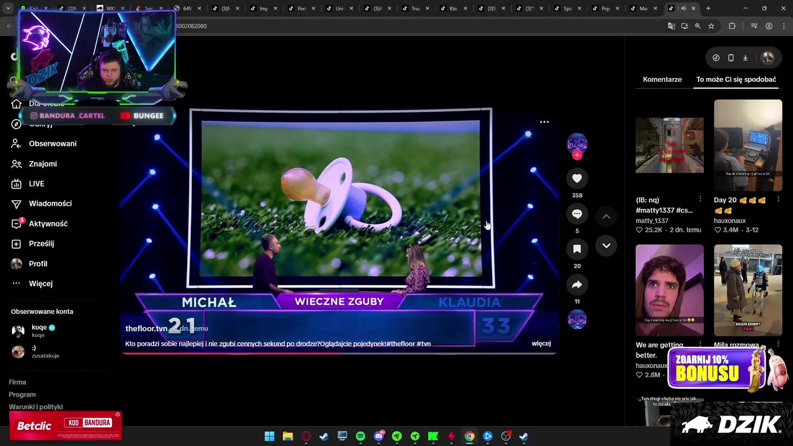Open comments via the speech bubble icon

click(x=577, y=214)
